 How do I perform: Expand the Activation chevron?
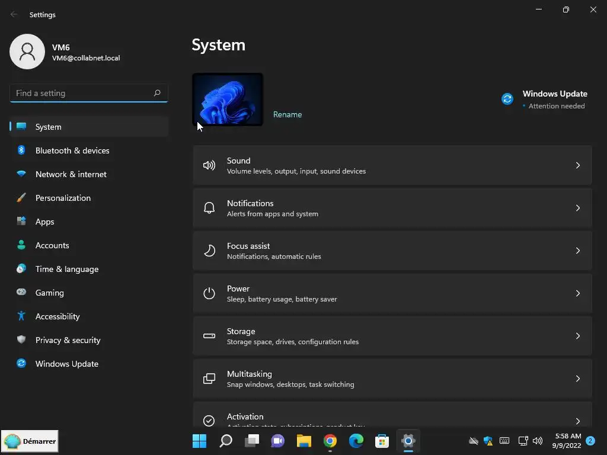pyautogui.click(x=577, y=421)
